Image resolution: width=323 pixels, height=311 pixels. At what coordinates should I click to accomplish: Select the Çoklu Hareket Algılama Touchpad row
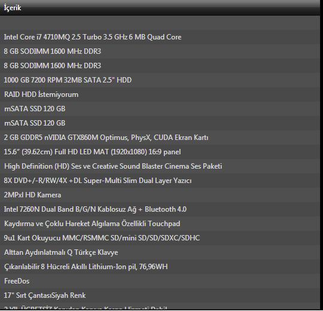pos(160,224)
